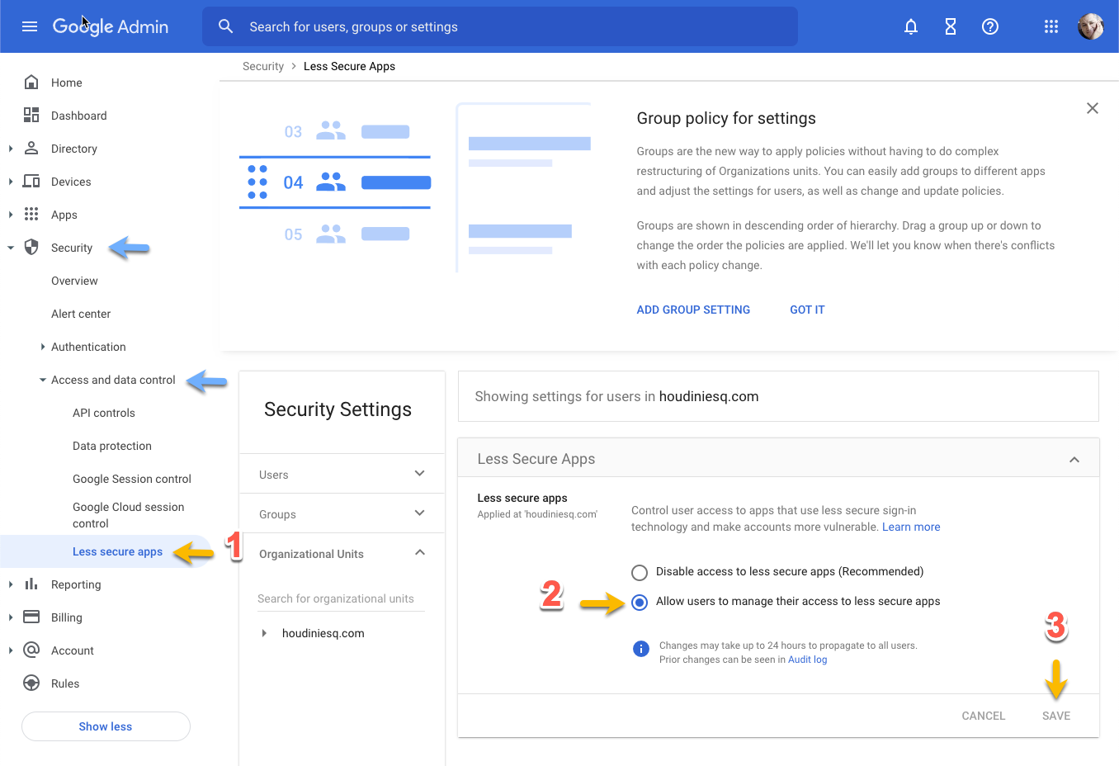Select Disable access to less secure apps
The width and height of the screenshot is (1119, 766).
pos(640,572)
